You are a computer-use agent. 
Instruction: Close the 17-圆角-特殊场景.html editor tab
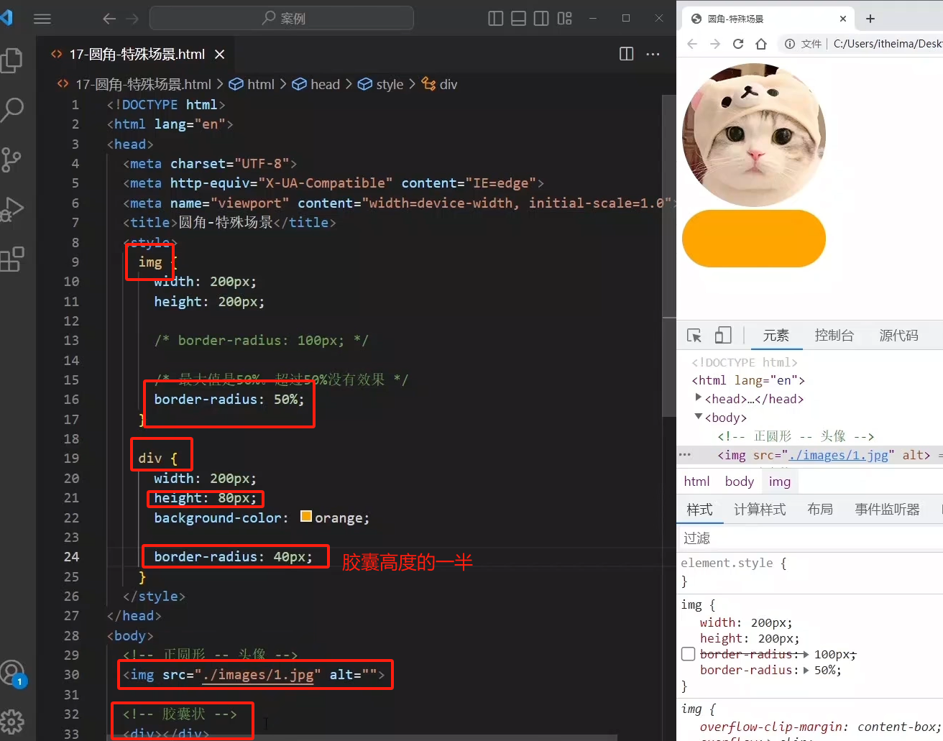(x=220, y=55)
